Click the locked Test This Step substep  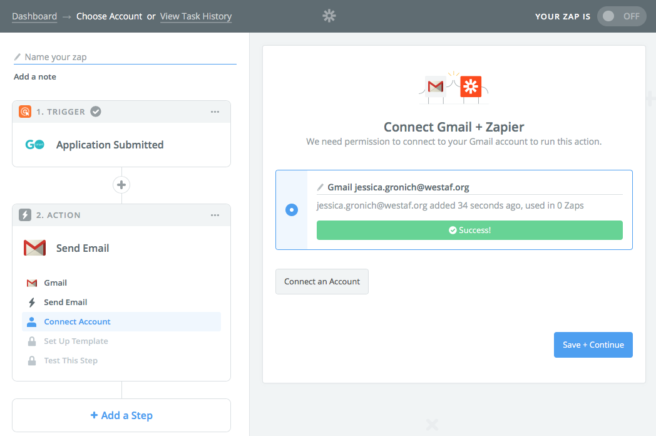click(121, 361)
